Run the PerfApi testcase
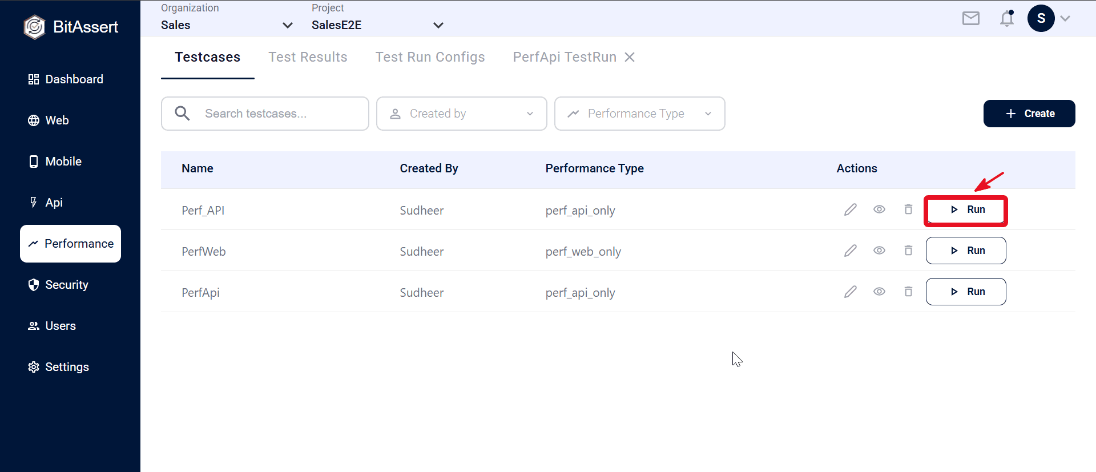 [x=966, y=292]
